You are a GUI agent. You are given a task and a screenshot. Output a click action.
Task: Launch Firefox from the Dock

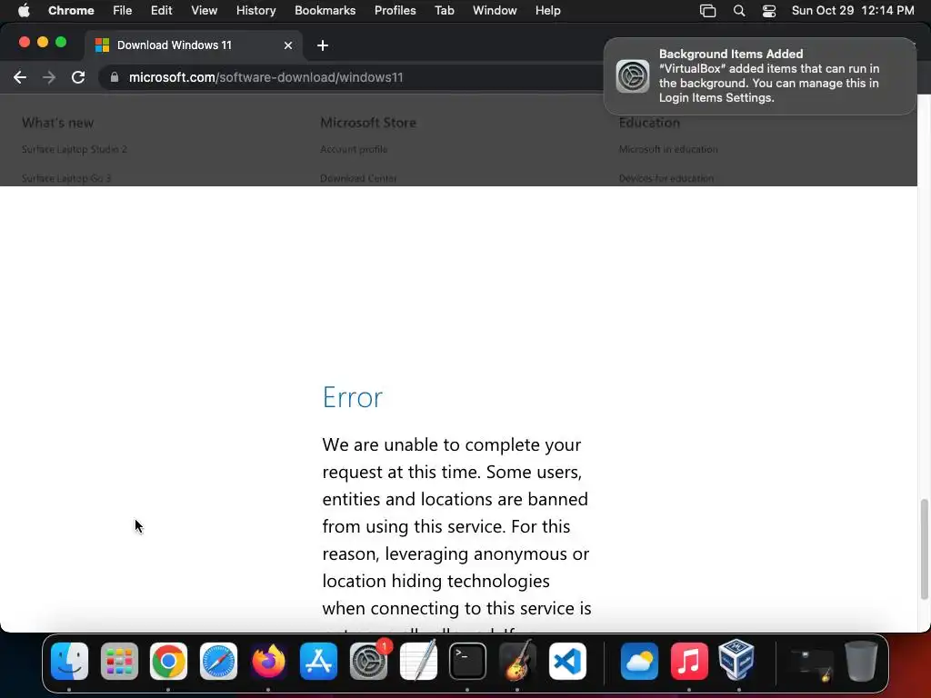click(x=268, y=661)
